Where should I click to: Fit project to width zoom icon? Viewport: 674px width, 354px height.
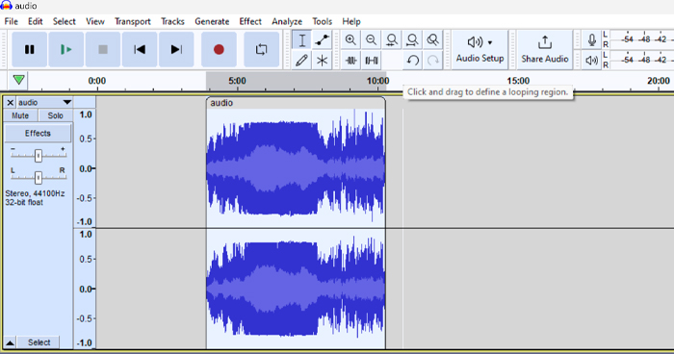click(412, 40)
